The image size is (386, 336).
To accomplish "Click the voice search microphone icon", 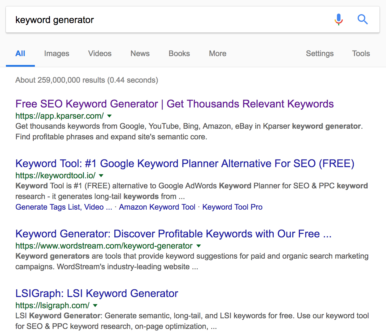I will tap(339, 19).
